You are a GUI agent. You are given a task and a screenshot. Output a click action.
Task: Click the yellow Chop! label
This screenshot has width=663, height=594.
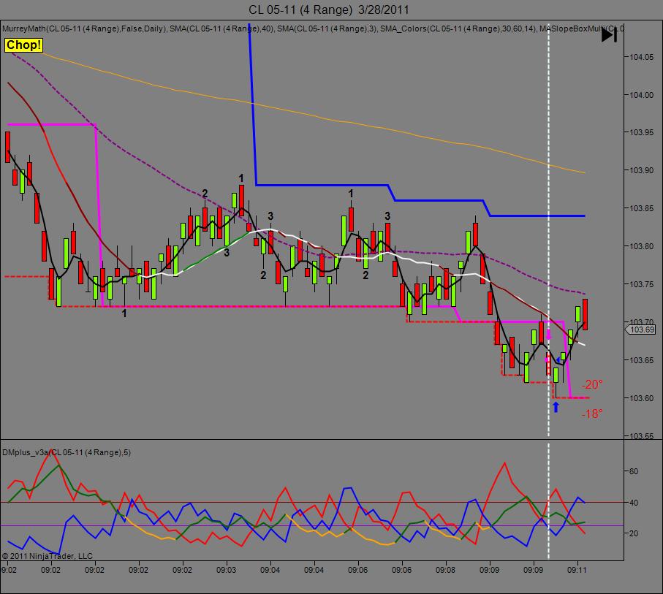tap(23, 45)
